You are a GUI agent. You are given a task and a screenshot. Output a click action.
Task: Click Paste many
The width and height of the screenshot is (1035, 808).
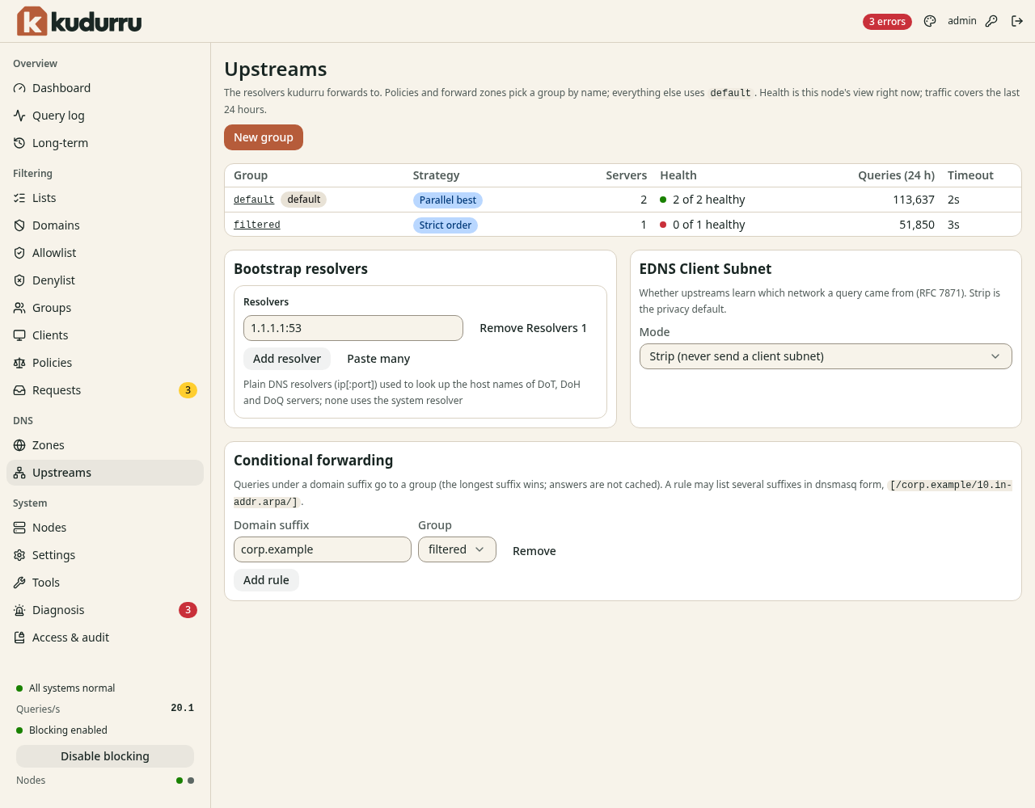[x=378, y=359]
